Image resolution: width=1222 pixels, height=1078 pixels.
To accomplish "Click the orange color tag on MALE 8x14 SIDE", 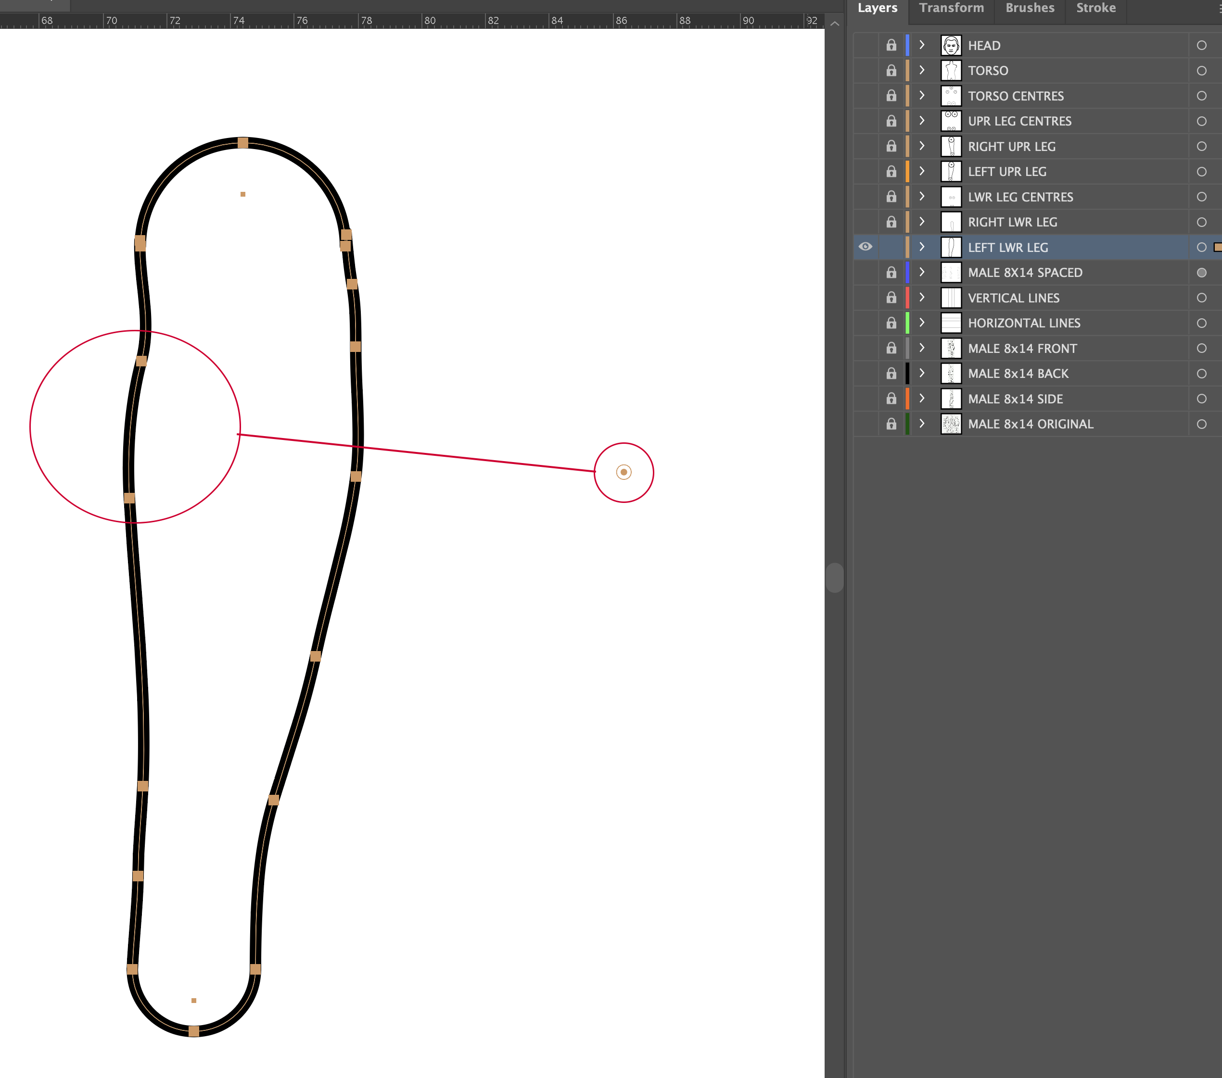I will [907, 399].
